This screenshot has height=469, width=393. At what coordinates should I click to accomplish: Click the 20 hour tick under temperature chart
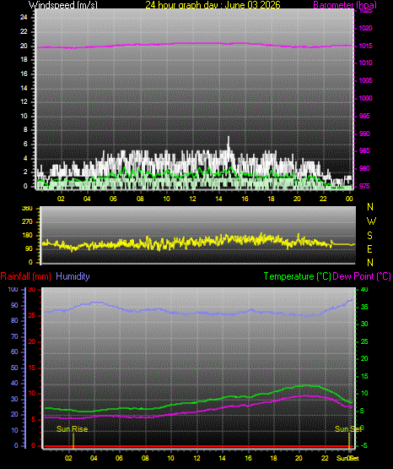pos(299,458)
